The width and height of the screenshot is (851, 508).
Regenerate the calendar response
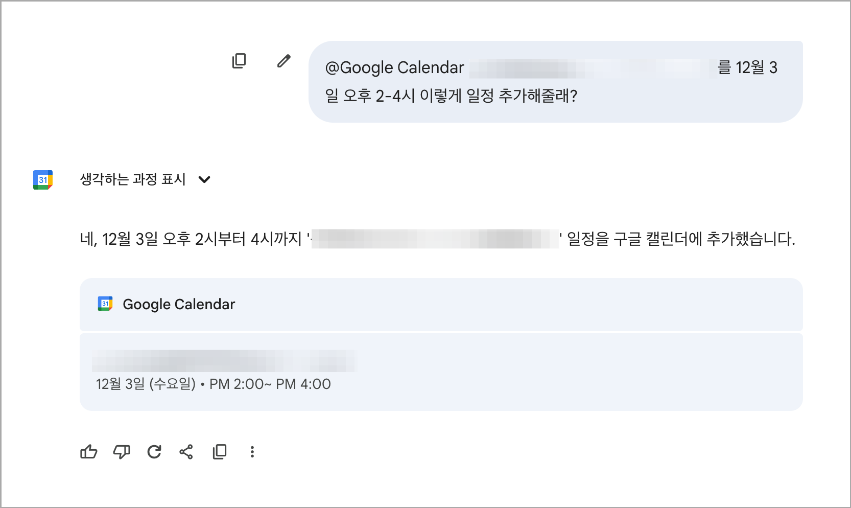154,452
